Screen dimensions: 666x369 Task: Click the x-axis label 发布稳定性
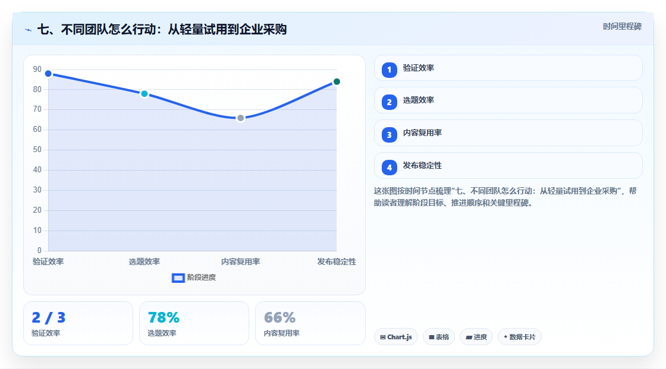(337, 262)
